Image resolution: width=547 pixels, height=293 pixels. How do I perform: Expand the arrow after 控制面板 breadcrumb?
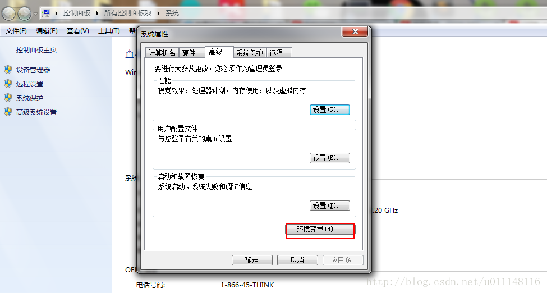[97, 13]
